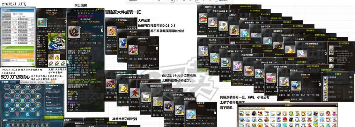Viewport: 355px width, 127px height.
Task: Click the 道具背包 inventory window title
Action: pos(287,105)
